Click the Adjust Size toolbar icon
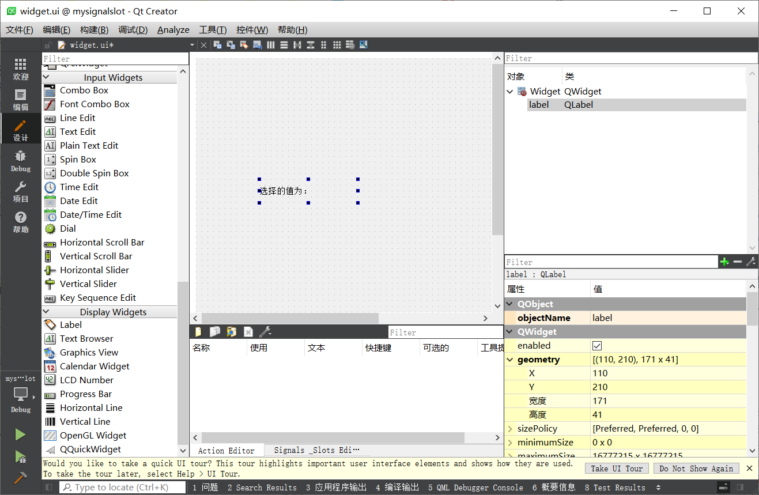 point(364,45)
